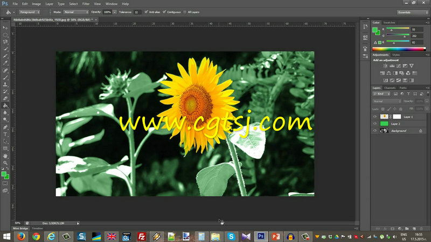
Task: Add a Curves adjustment
Action: click(399, 66)
